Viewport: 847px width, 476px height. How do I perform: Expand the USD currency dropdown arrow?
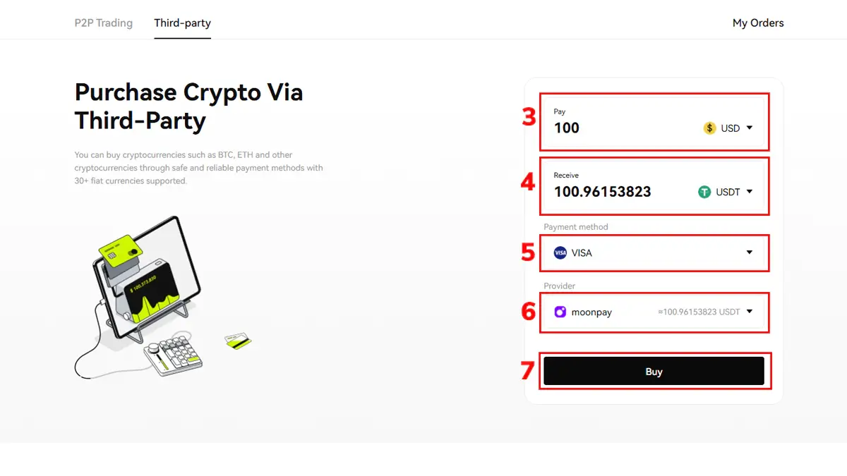coord(750,128)
